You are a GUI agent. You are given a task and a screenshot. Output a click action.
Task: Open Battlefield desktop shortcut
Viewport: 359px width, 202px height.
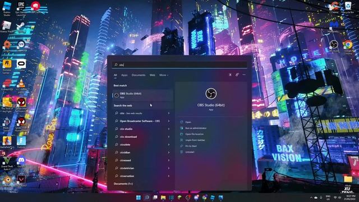point(7,143)
